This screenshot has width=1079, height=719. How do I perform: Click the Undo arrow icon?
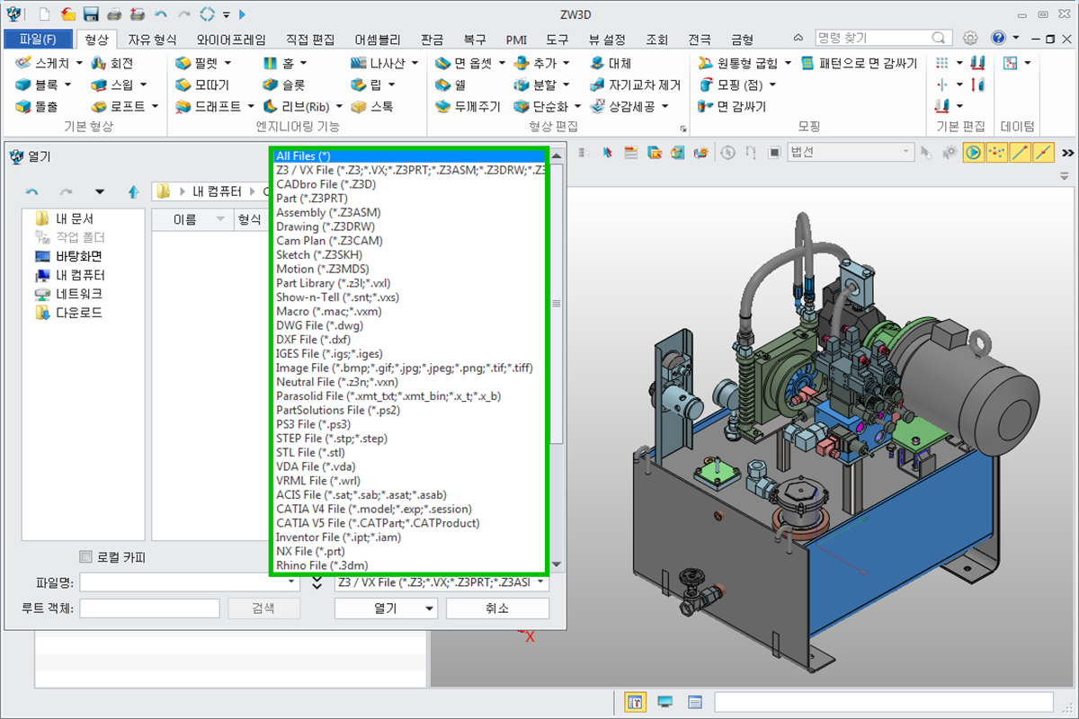160,13
